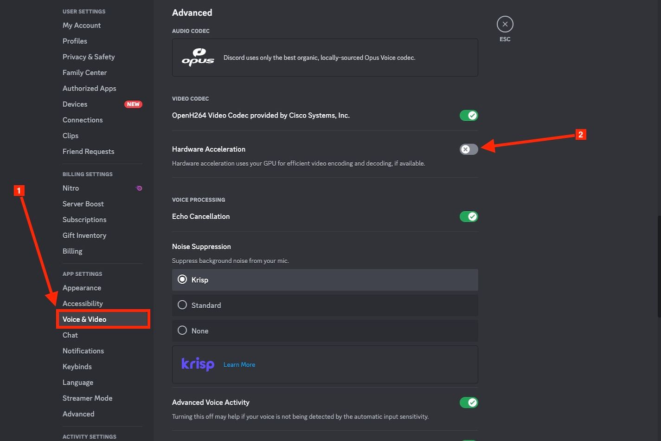Click the Nitro gem icon beside Nitro

pyautogui.click(x=139, y=188)
